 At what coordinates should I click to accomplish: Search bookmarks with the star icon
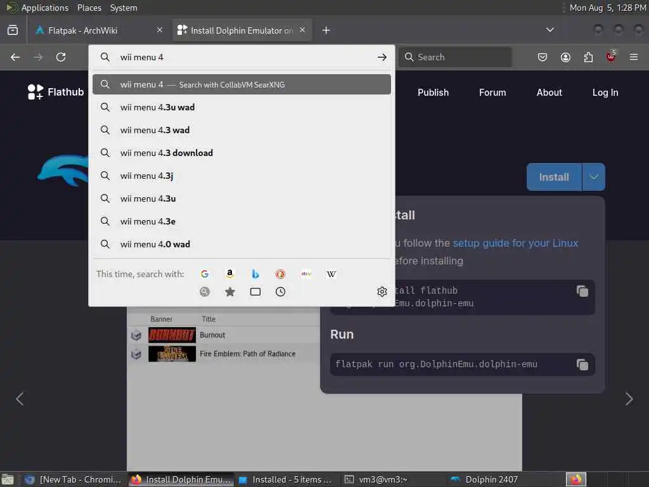tap(229, 292)
